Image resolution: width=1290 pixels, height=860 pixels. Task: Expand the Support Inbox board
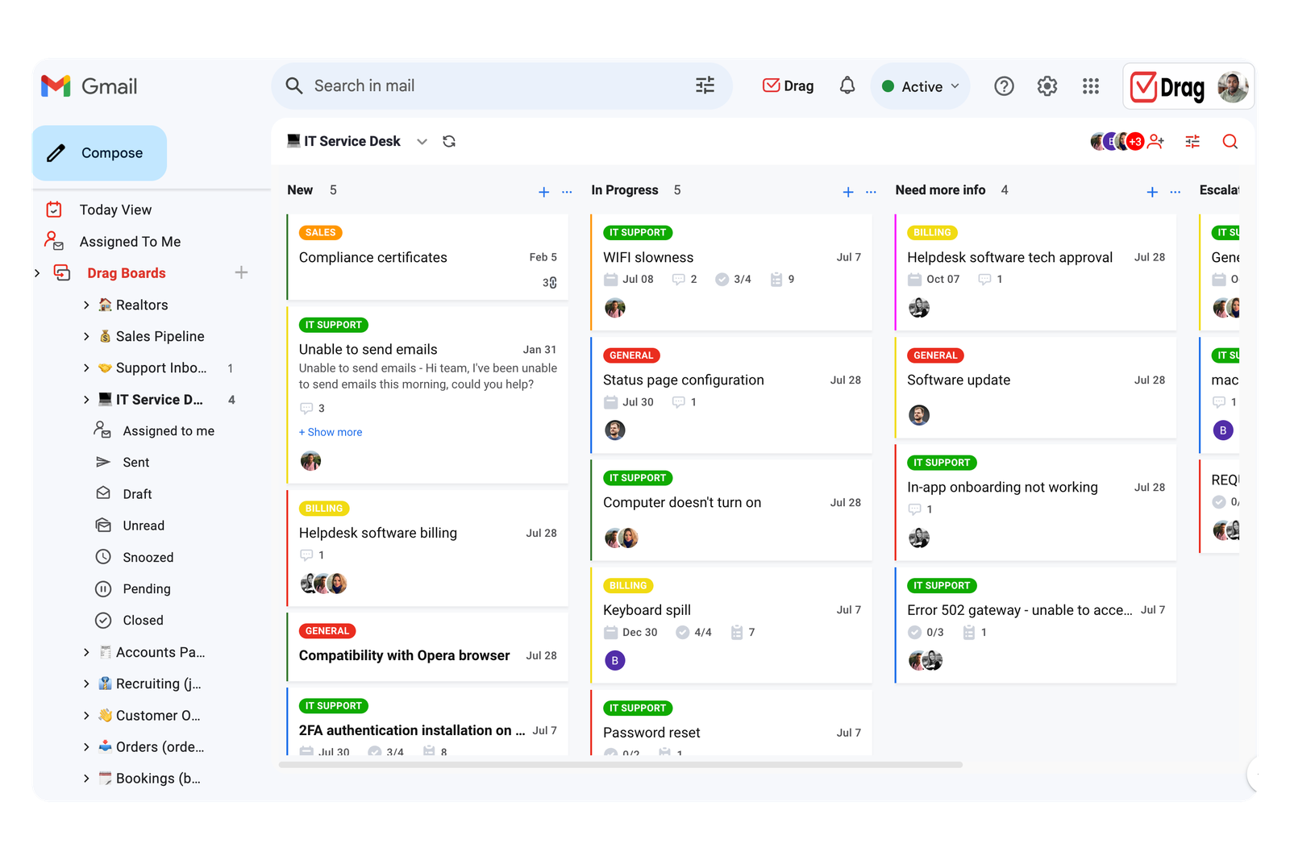(86, 368)
